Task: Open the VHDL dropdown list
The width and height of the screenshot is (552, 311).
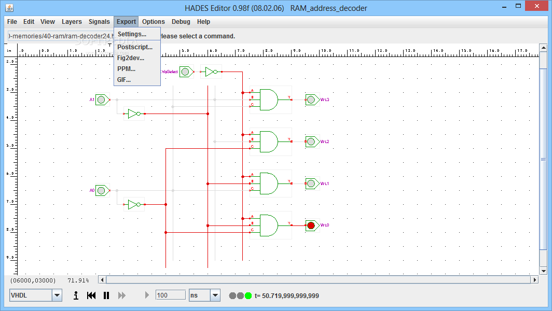Action: coord(57,295)
